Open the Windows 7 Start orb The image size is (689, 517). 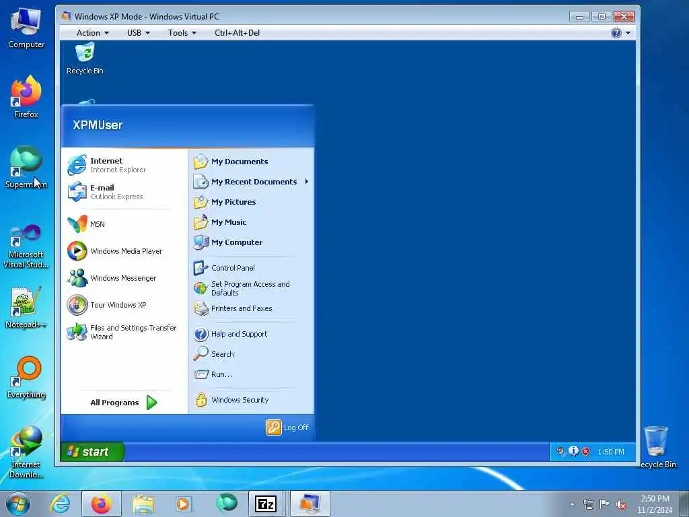pyautogui.click(x=18, y=504)
